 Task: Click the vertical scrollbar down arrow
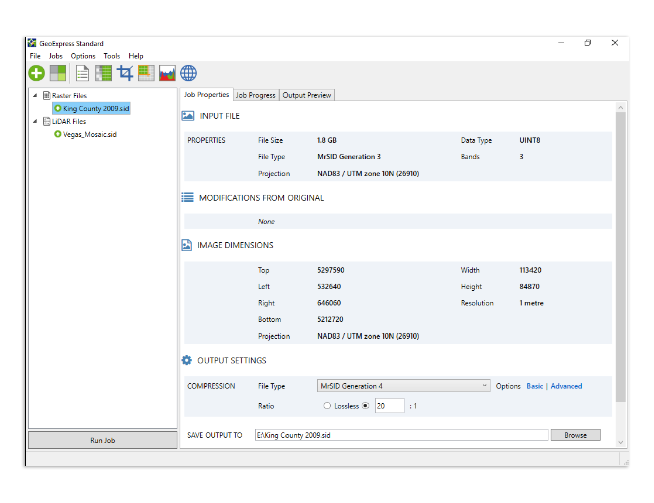[620, 442]
